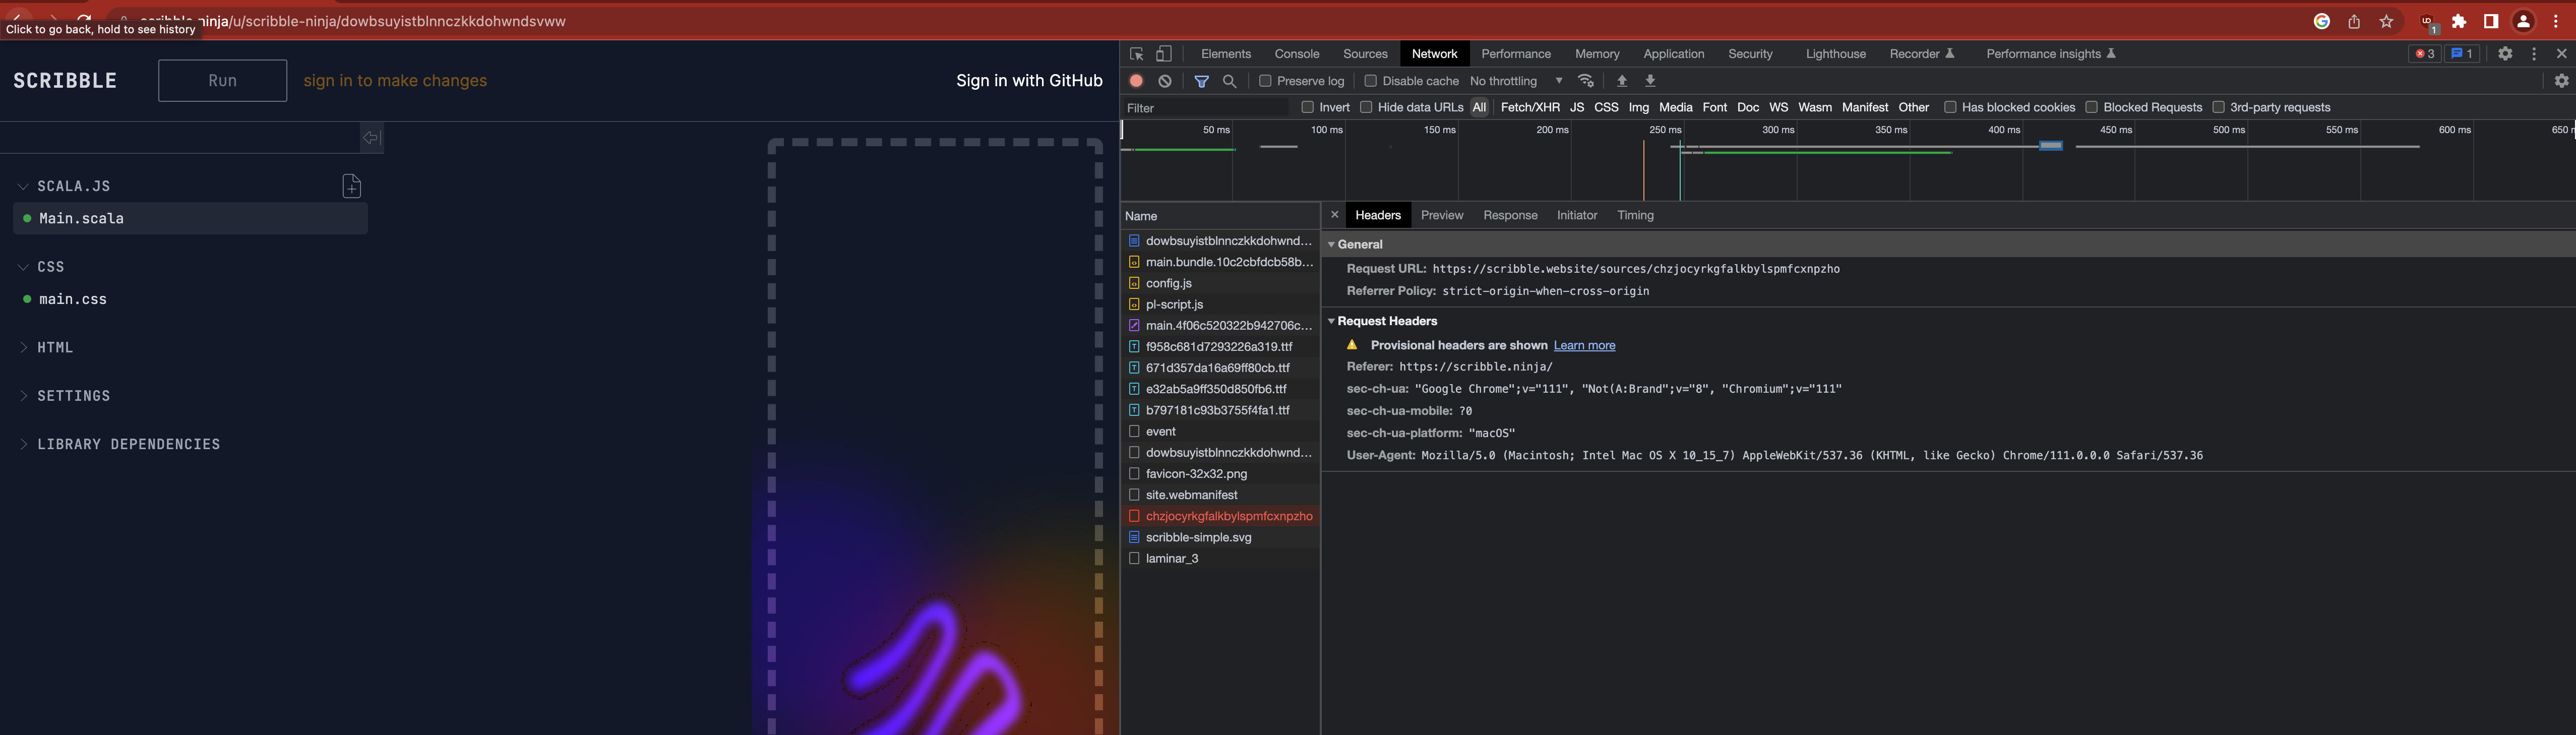This screenshot has height=735, width=2576.
Task: Click the Run button
Action: (x=222, y=81)
